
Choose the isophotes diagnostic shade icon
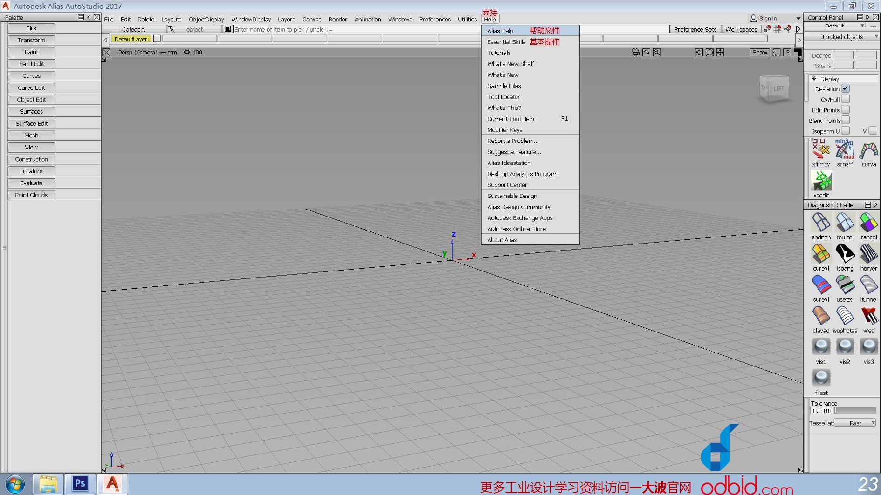(x=845, y=316)
